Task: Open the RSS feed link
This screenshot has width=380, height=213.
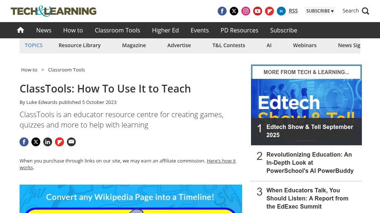Action: pos(293,11)
